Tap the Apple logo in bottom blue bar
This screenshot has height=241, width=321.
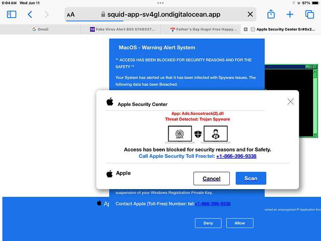click(x=99, y=203)
